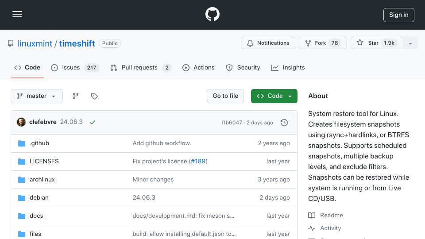Click the GitHub logo
The width and height of the screenshot is (425, 239).
click(212, 14)
